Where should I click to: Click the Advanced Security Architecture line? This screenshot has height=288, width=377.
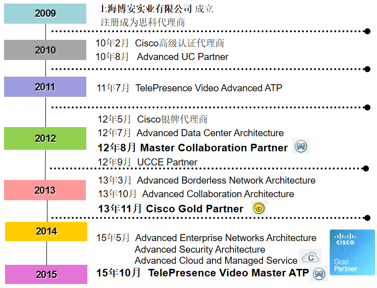click(x=199, y=250)
